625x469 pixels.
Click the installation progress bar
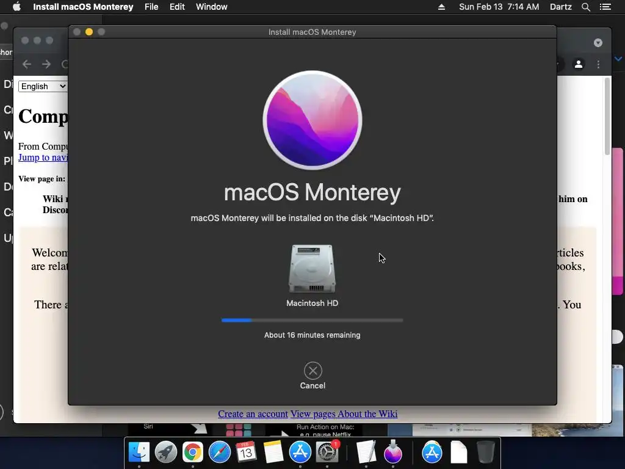tap(312, 320)
